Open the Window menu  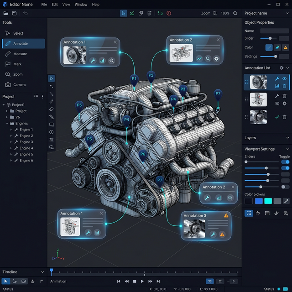click(x=81, y=5)
